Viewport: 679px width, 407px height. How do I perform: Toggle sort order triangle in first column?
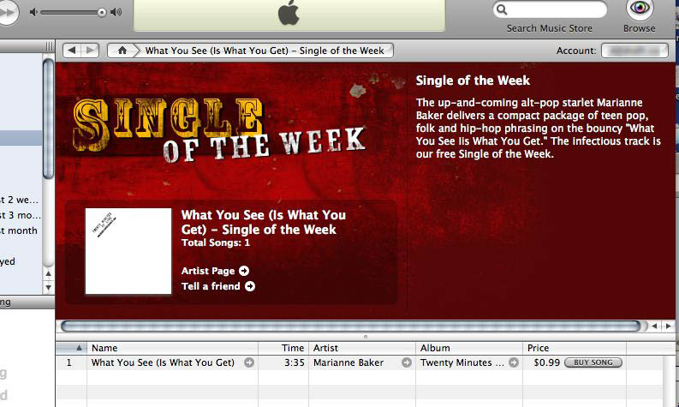[79, 348]
